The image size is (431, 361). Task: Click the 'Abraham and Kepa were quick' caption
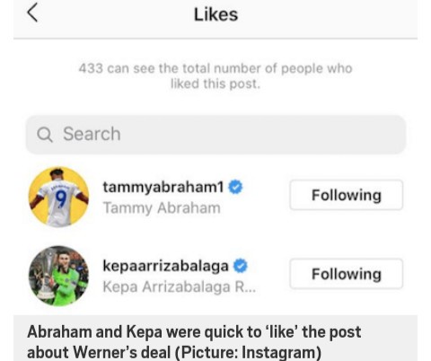194,342
